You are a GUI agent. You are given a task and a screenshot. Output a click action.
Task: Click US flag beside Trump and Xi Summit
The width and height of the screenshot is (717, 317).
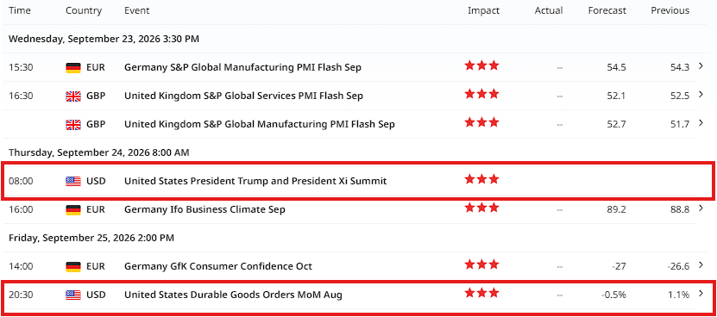[73, 182]
